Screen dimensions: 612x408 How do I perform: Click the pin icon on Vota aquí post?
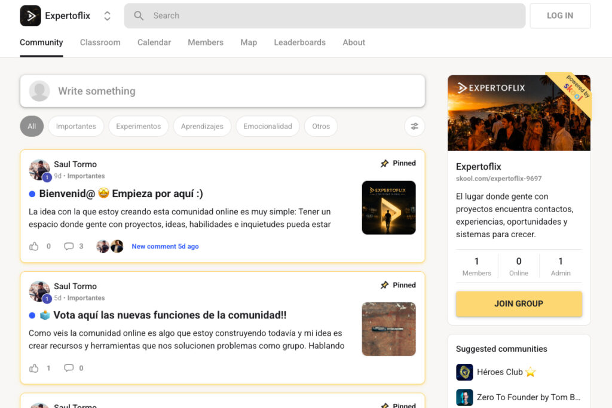[384, 285]
